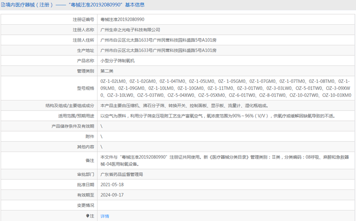Click the 注册证编号 row label
The image size is (356, 221).
(83, 20)
